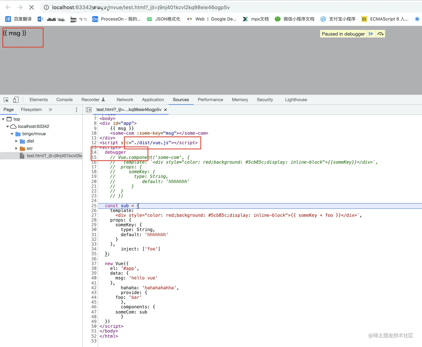Viewport: 422px width, 347px height.
Task: Switch to the Console tab
Action: pyautogui.click(x=64, y=100)
